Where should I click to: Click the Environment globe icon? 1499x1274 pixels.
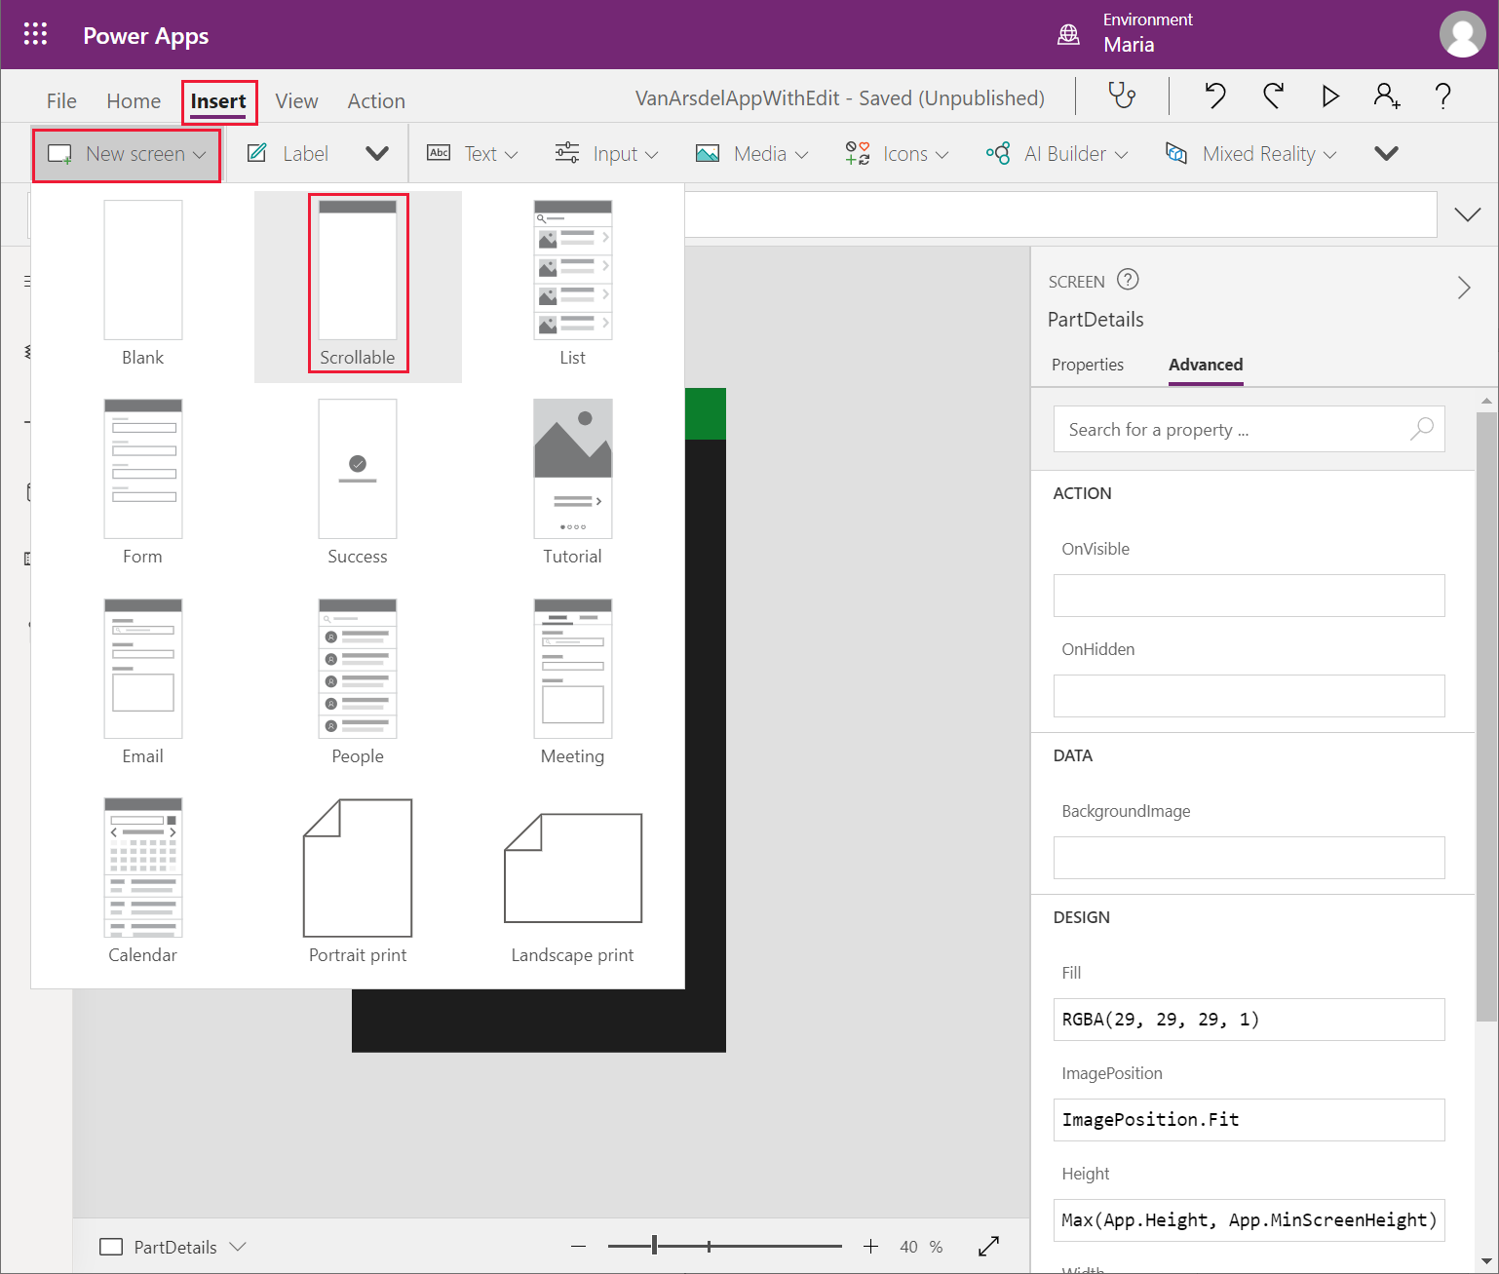[x=1068, y=35]
